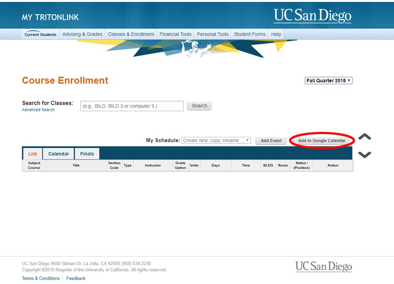Image resolution: width=394 pixels, height=284 pixels.
Task: Open the Terms & Conditions link
Action: pos(40,278)
